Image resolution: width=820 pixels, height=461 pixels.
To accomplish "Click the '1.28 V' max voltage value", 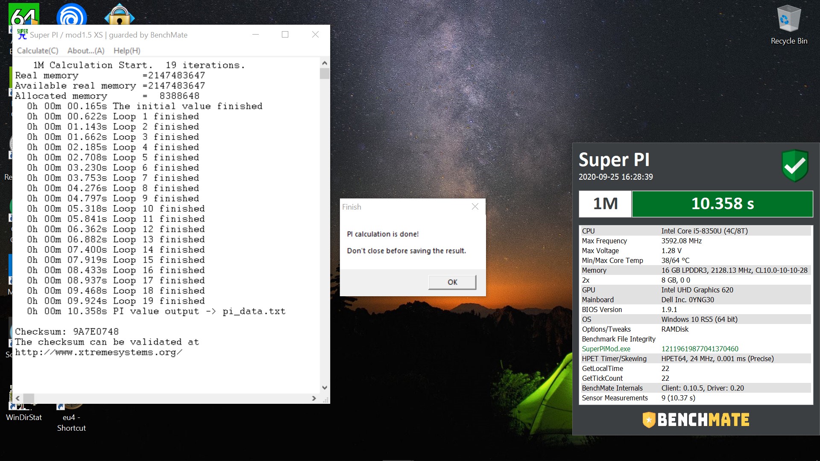I will point(671,251).
